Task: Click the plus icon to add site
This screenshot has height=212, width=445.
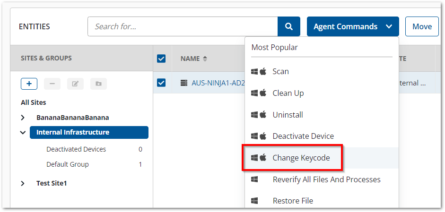Action: click(x=29, y=84)
